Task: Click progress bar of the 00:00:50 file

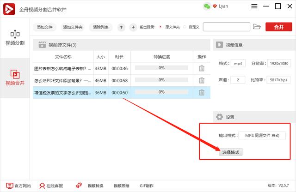Action: [x=161, y=92]
